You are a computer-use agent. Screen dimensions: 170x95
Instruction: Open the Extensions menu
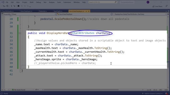(67, 2)
